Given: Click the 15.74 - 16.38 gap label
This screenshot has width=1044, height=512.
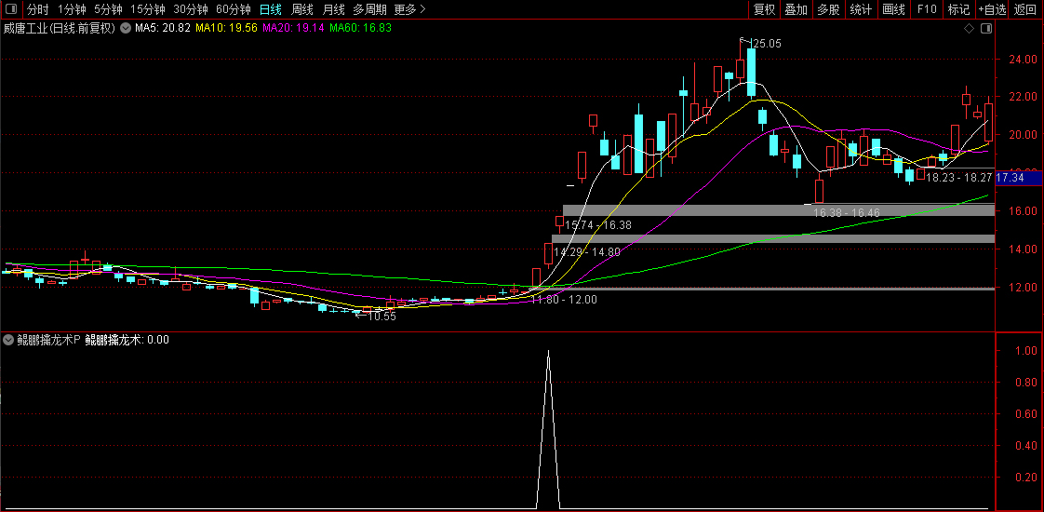Looking at the screenshot, I should 598,225.
